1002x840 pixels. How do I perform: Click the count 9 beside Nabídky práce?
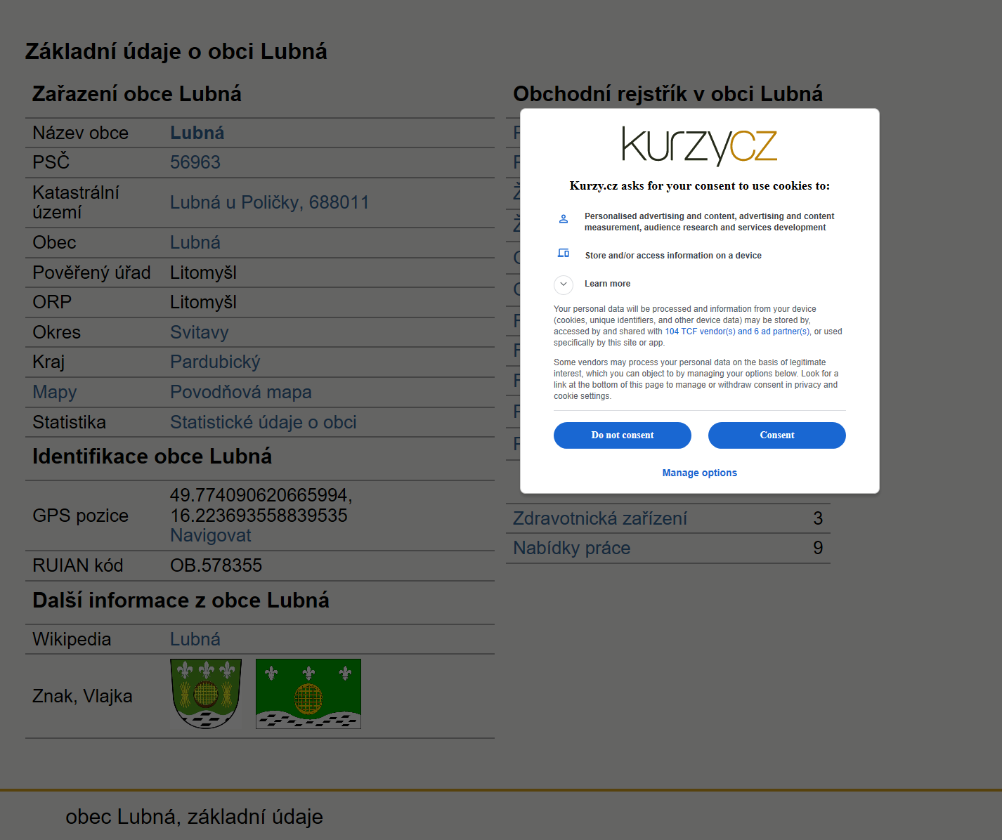[x=818, y=548]
